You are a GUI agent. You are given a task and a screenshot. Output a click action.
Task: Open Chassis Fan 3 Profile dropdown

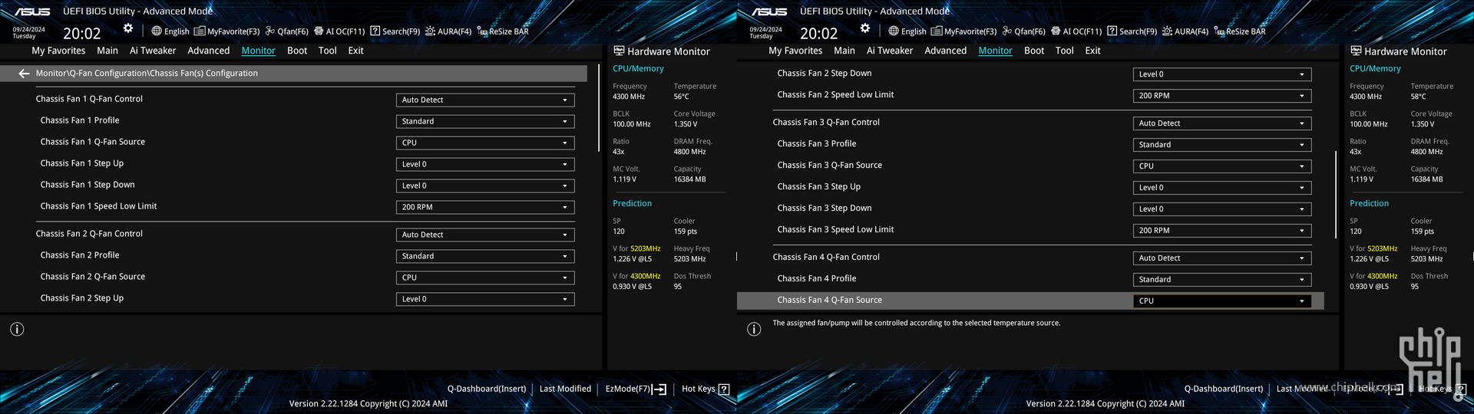click(1222, 145)
